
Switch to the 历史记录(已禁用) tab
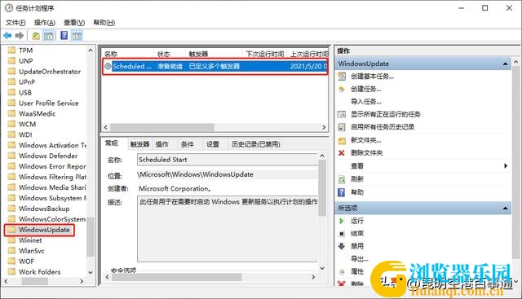255,144
